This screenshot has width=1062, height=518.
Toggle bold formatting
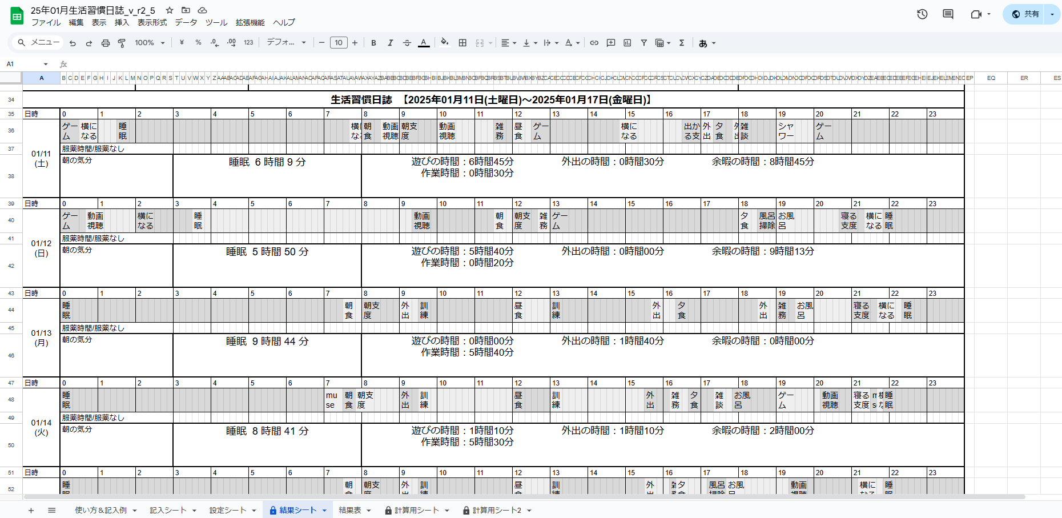[x=373, y=43]
